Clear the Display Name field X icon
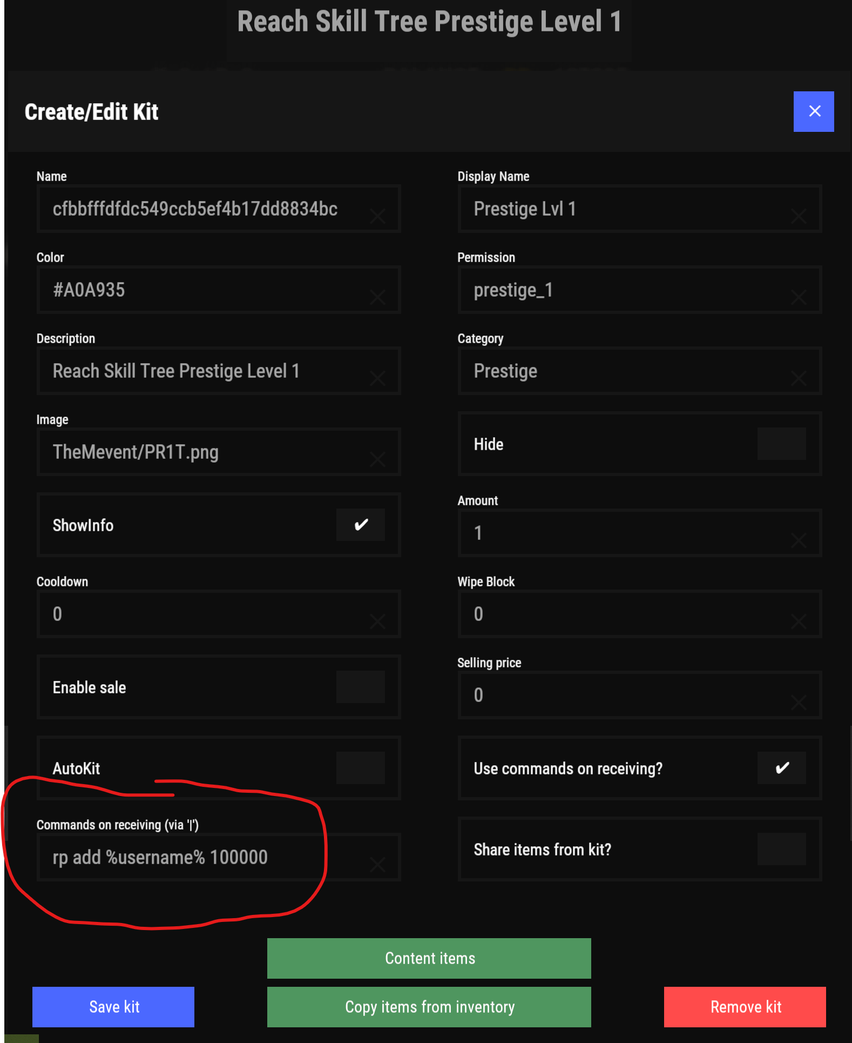852x1043 pixels. pyautogui.click(x=799, y=217)
